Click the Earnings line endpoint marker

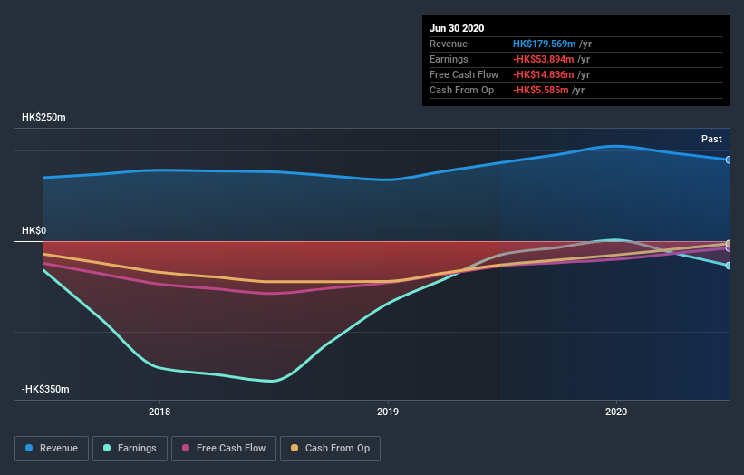click(x=729, y=266)
